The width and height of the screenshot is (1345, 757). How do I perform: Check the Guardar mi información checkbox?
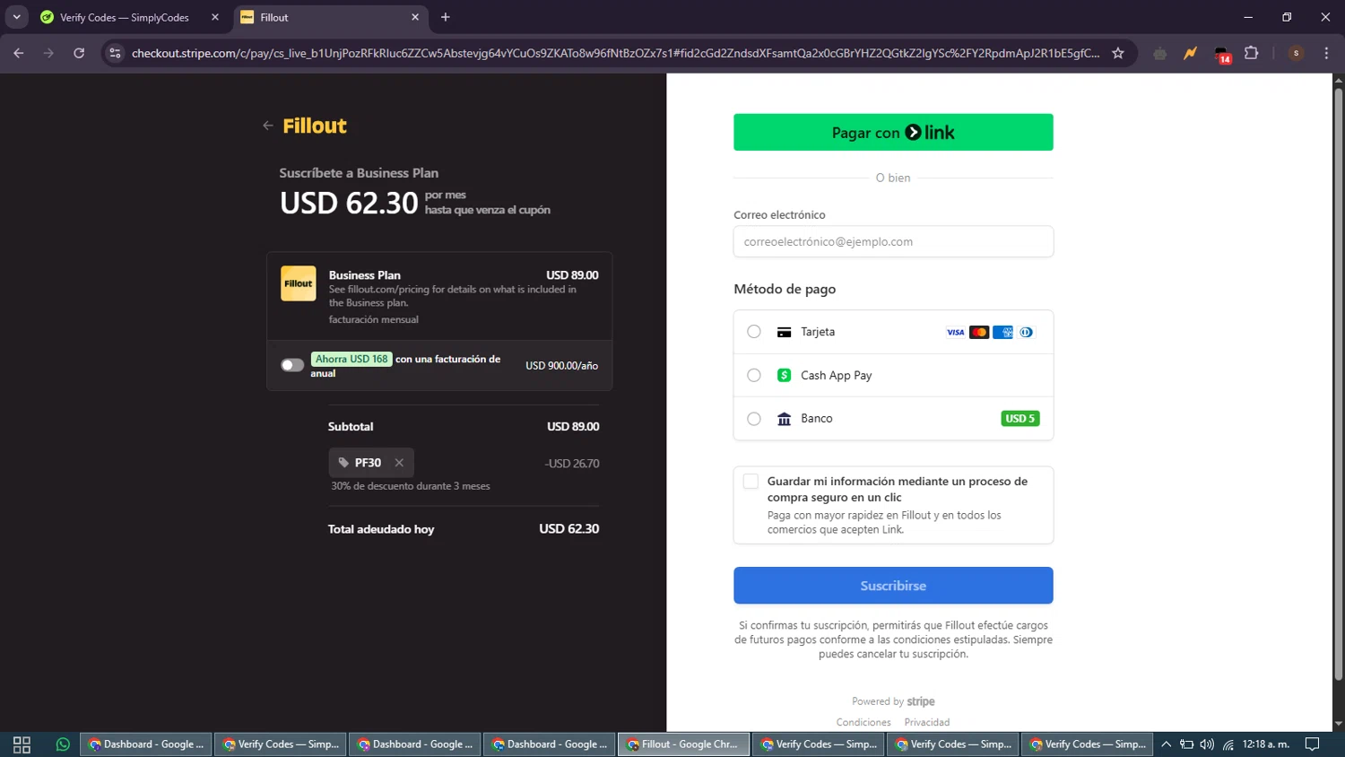point(751,482)
